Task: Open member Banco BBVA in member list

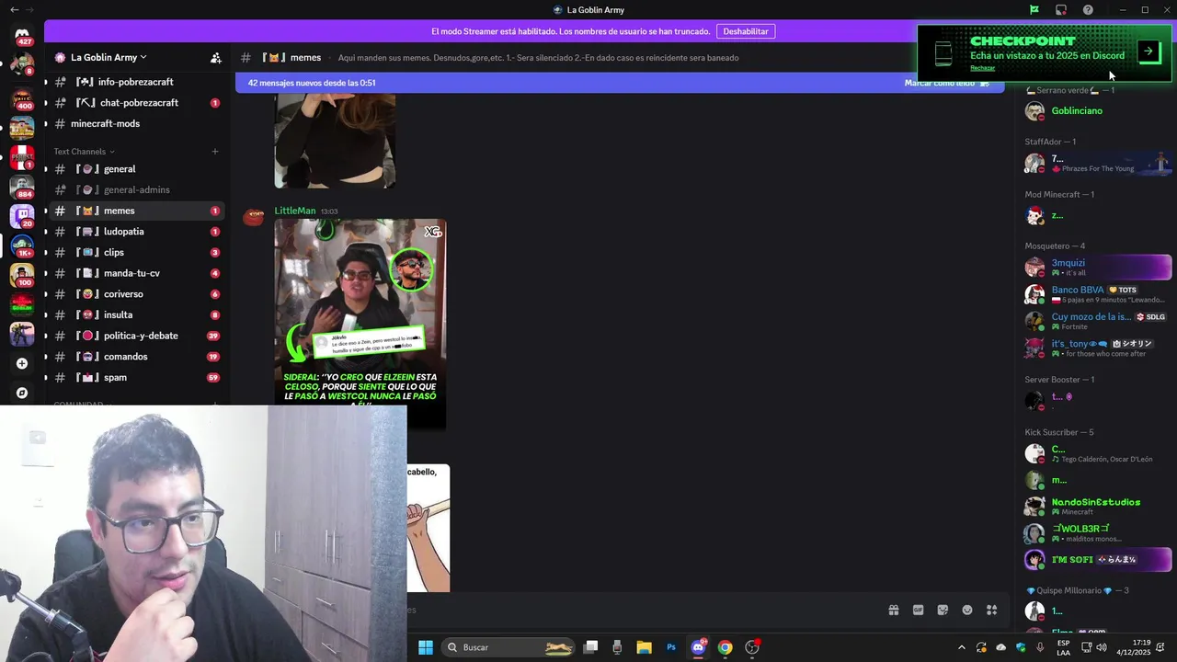Action: tap(1096, 294)
